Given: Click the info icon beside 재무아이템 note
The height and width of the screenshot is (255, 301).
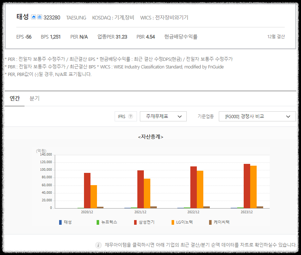Looking at the screenshot, I should click(x=98, y=245).
